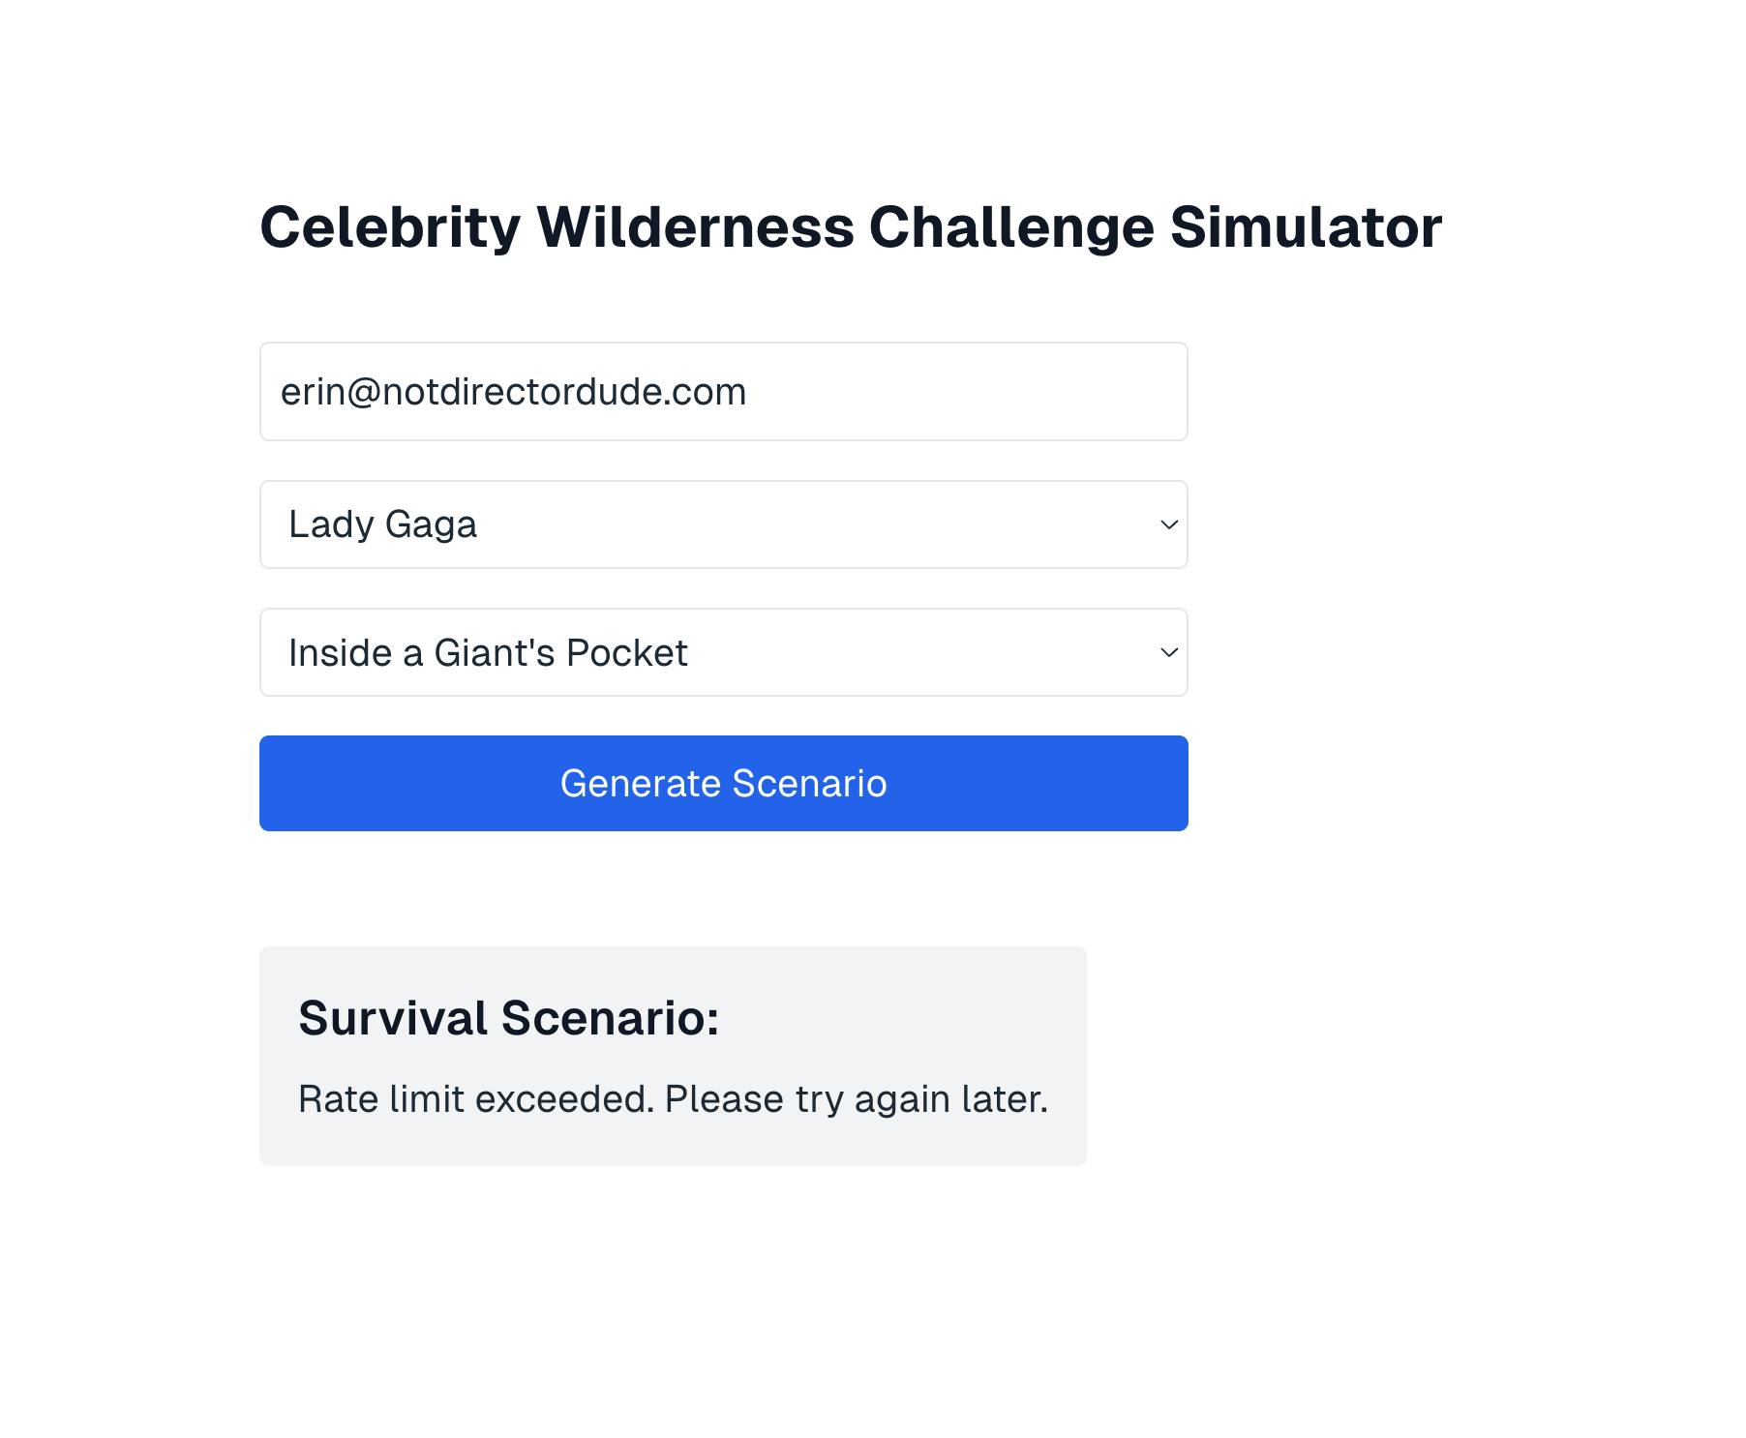Image resolution: width=1746 pixels, height=1438 pixels.
Task: Click the rate limit exceeded message
Action: coord(672,1099)
